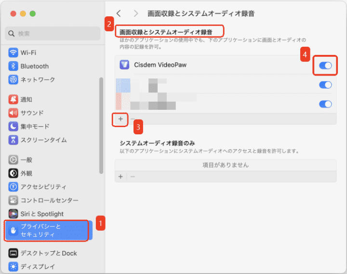Image resolution: width=347 pixels, height=274 pixels.
Task: Go forward with the right chevron
Action: tap(136, 13)
